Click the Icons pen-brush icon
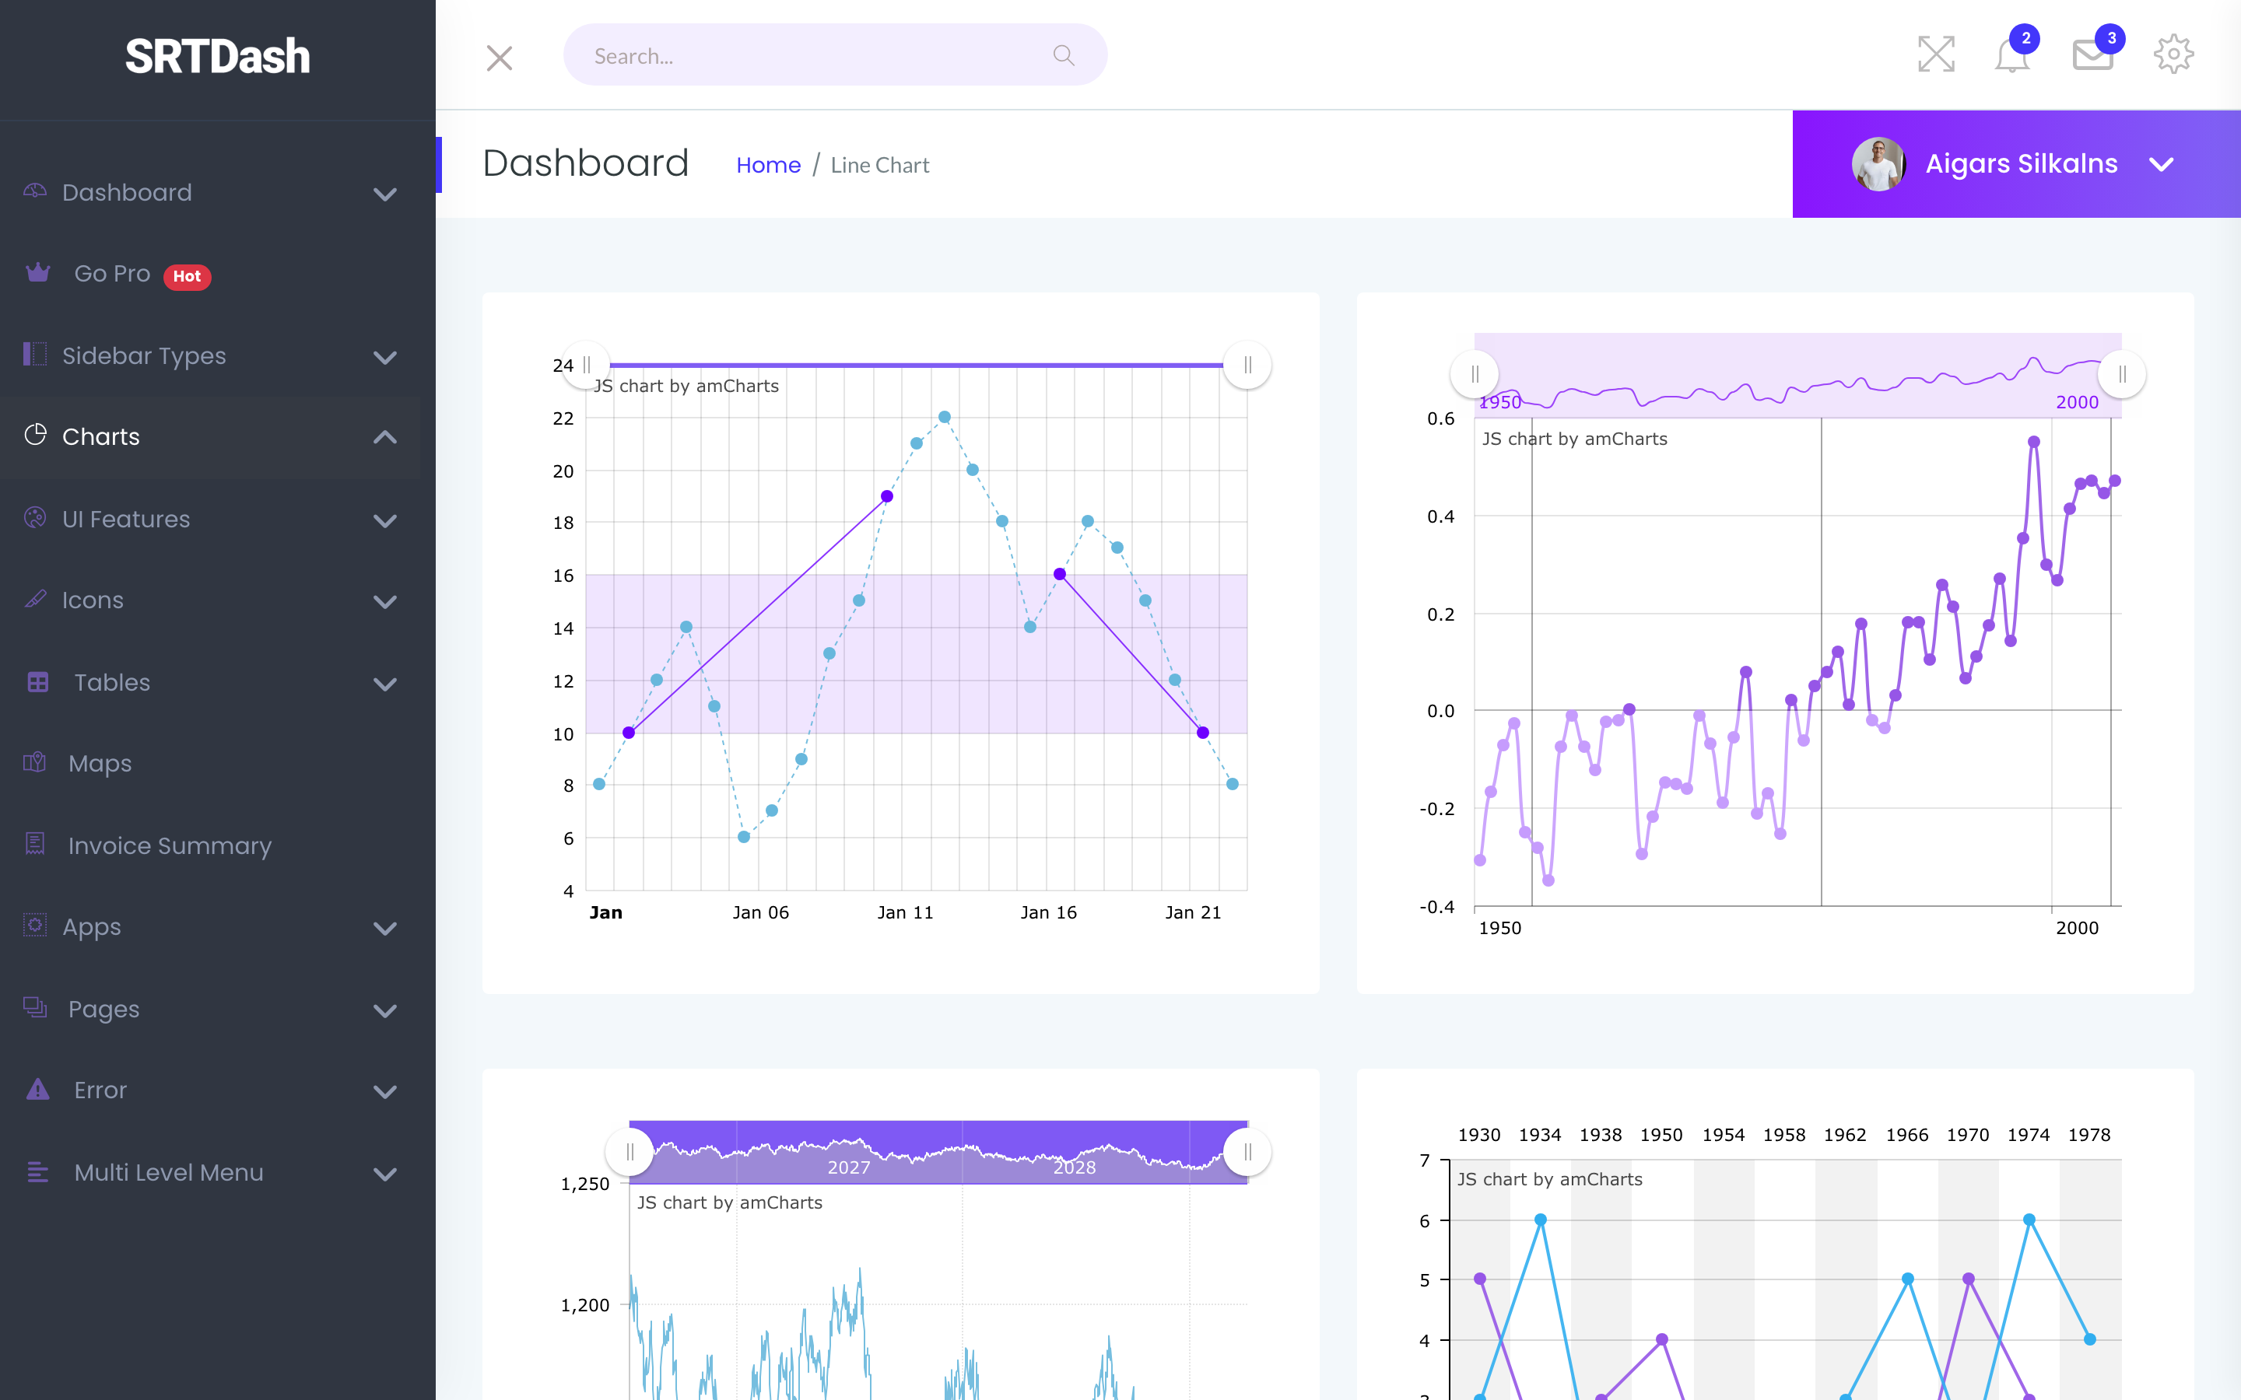This screenshot has height=1400, width=2241. pyautogui.click(x=34, y=598)
